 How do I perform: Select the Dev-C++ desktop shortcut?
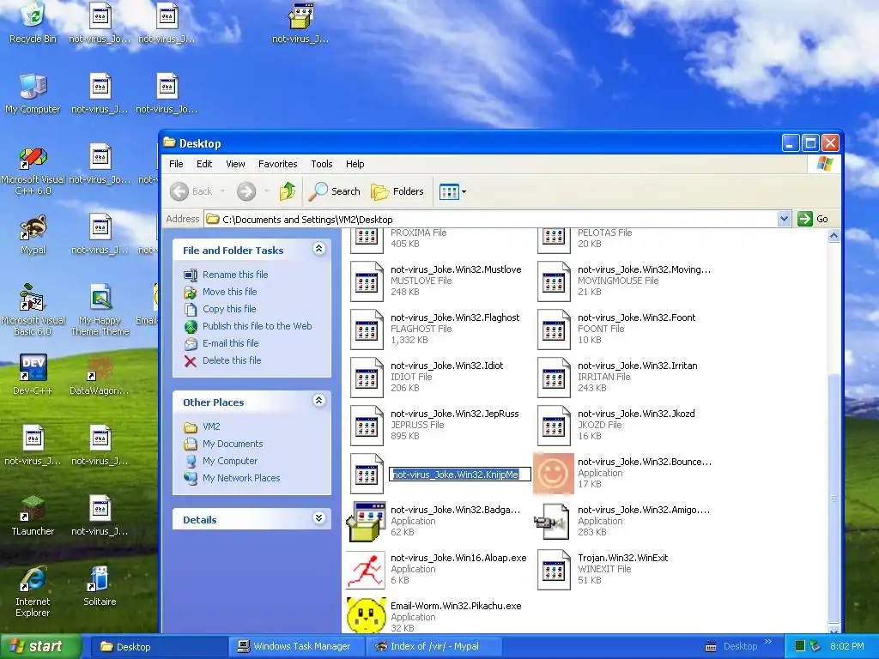coord(33,374)
